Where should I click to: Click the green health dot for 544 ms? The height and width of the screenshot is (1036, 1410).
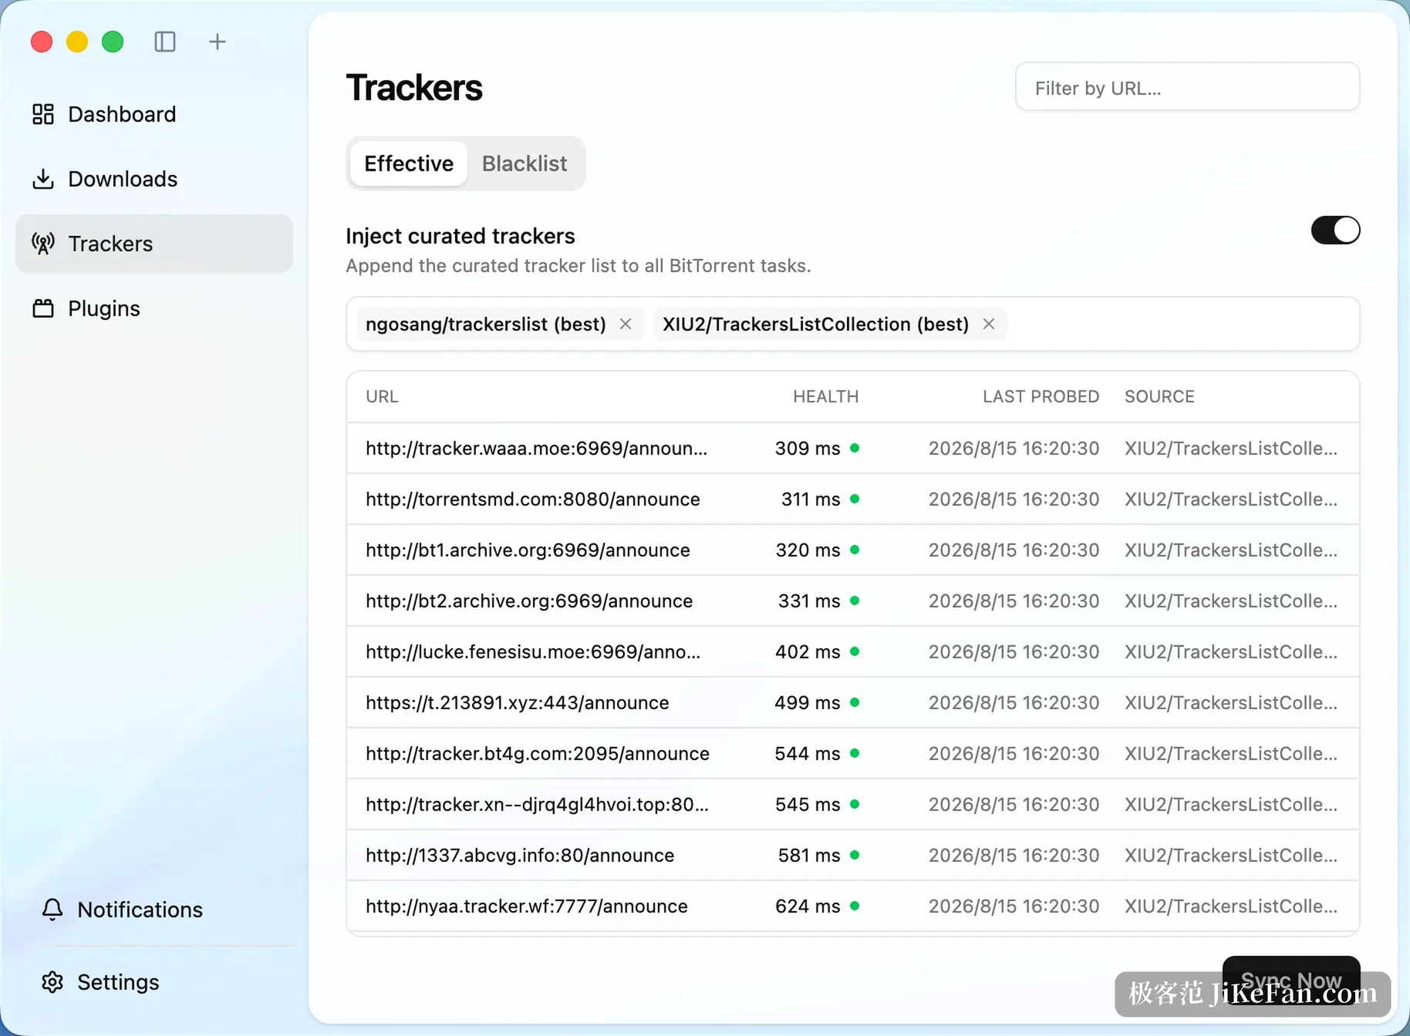coord(855,753)
